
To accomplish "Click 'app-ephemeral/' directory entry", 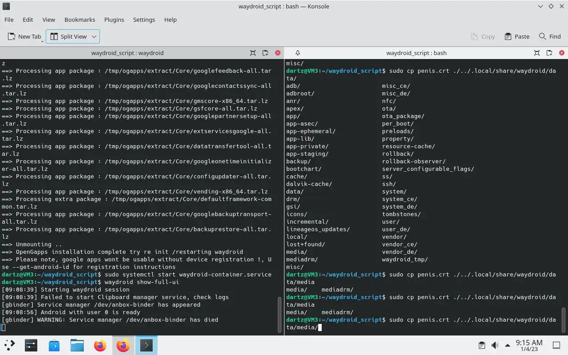I will 311,131.
